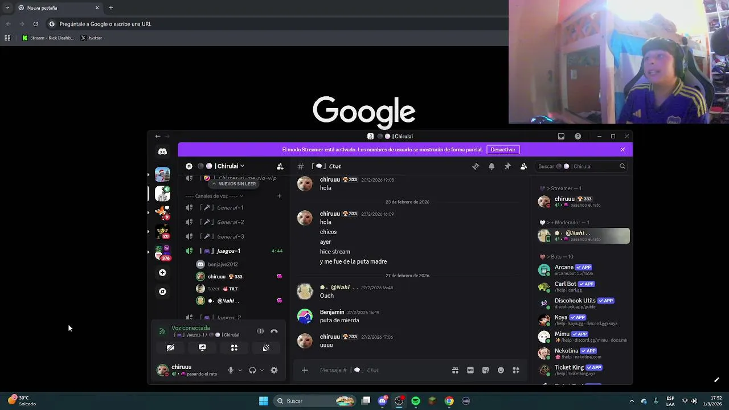Open Chrome icon in the taskbar
Image resolution: width=729 pixels, height=410 pixels.
tap(449, 401)
